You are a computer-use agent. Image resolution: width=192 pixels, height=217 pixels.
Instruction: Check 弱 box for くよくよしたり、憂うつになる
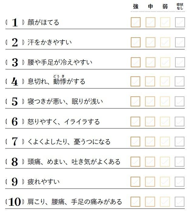tap(165, 142)
